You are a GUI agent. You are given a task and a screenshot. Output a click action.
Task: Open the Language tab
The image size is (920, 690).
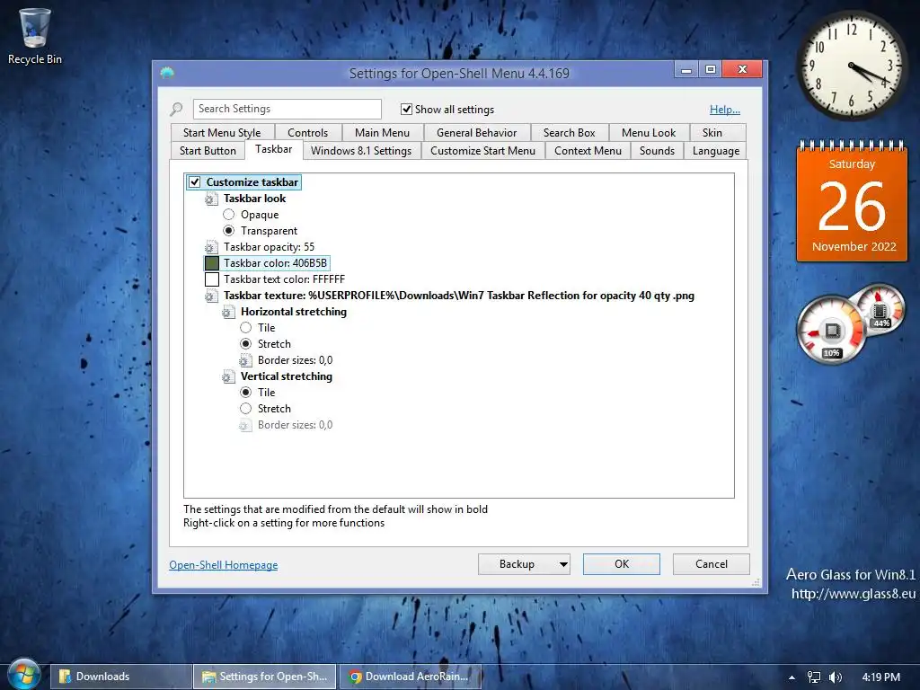point(716,151)
